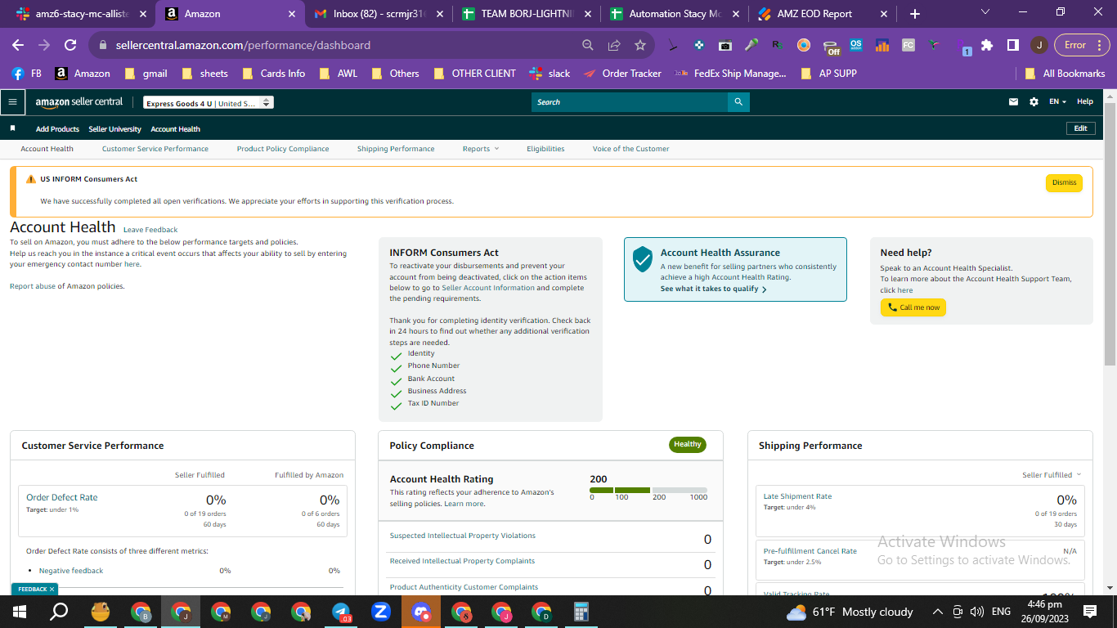Open the All Bookmarks folder
Viewport: 1117px width, 628px height.
click(1065, 74)
